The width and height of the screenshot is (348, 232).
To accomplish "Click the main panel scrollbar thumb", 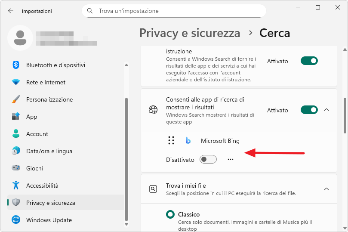I will (x=345, y=115).
